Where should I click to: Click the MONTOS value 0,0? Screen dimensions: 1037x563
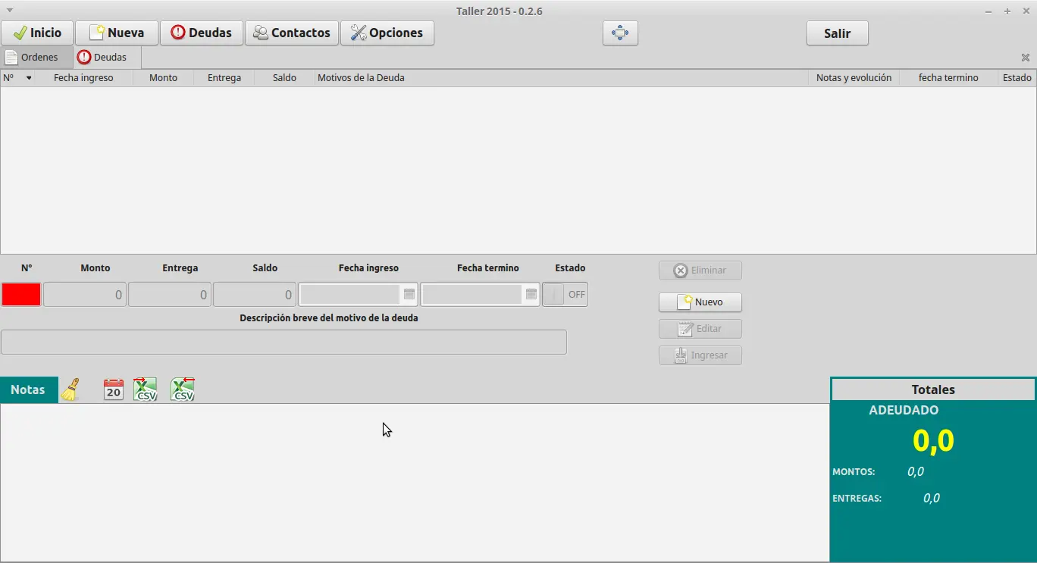(916, 471)
